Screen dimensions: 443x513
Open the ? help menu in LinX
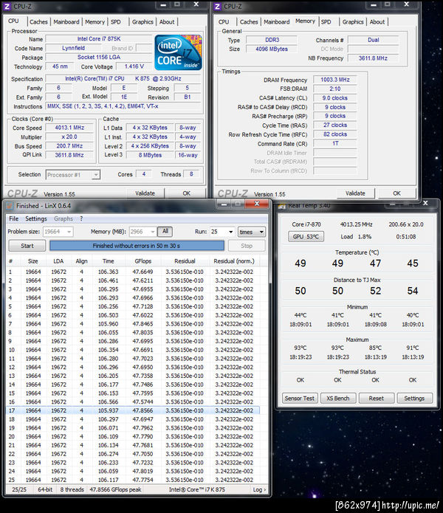(x=81, y=218)
